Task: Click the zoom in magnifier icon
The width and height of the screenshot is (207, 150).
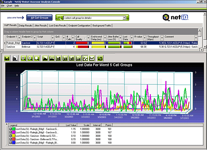Action: (x=23, y=58)
